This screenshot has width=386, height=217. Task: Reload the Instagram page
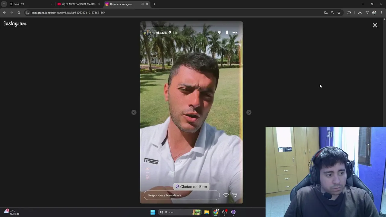point(19,13)
